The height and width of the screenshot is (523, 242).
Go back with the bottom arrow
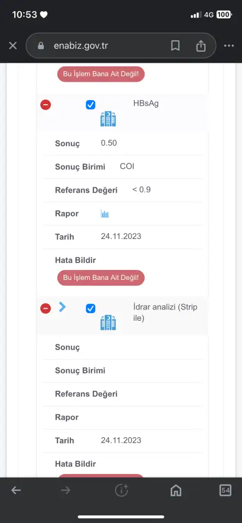pos(16,490)
